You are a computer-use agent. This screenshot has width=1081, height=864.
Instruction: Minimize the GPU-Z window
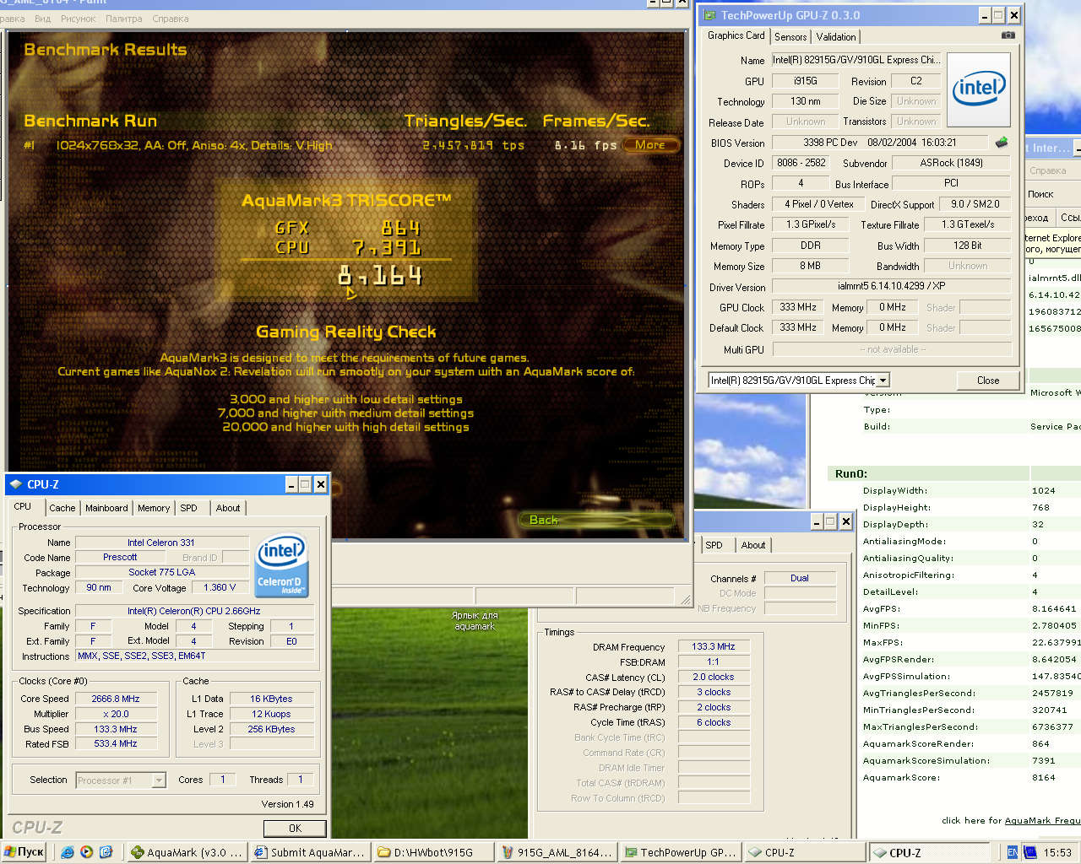985,15
